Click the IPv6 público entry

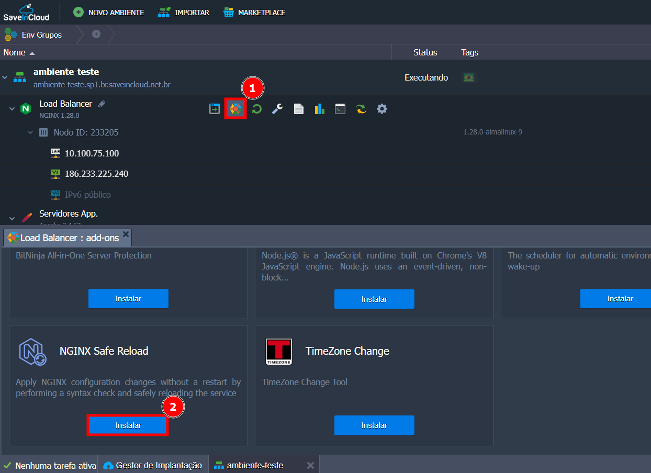[x=87, y=195]
